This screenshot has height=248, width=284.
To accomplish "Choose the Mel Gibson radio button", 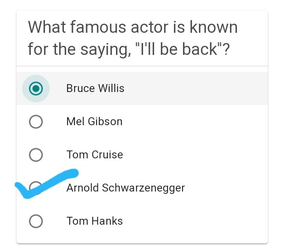I will tap(36, 122).
